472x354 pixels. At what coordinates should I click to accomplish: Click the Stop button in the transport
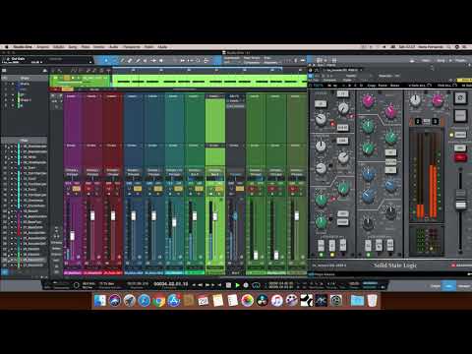(x=228, y=285)
